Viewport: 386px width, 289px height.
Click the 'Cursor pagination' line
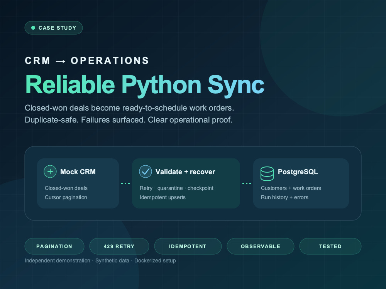[x=66, y=197]
